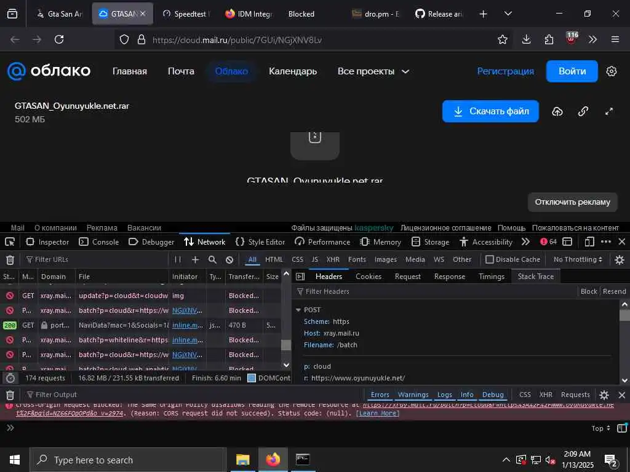Click the Resend button in Headers
The height and width of the screenshot is (472, 630).
coord(615,291)
